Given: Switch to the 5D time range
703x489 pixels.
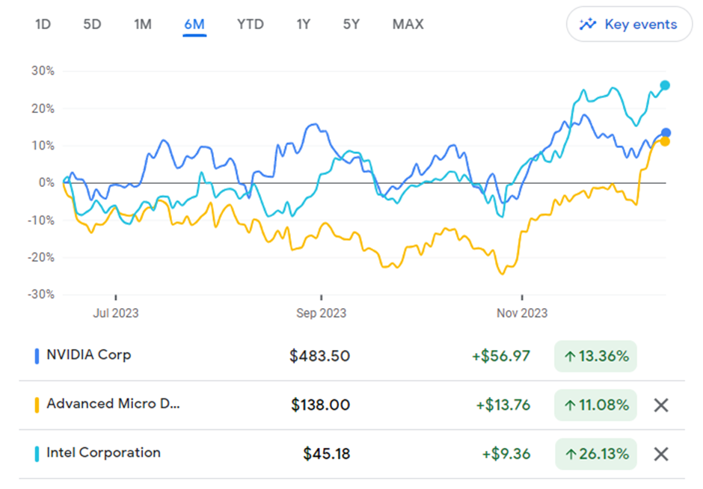Looking at the screenshot, I should pos(92,25).
